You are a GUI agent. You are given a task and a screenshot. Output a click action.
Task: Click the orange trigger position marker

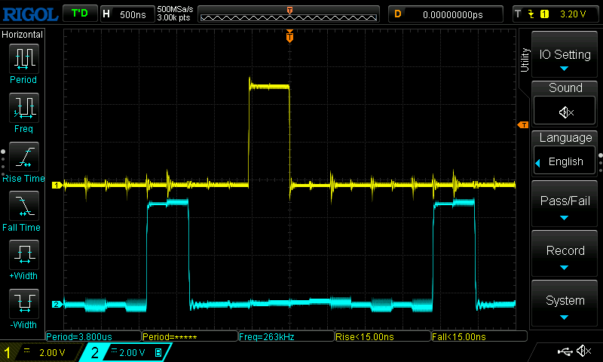(289, 36)
